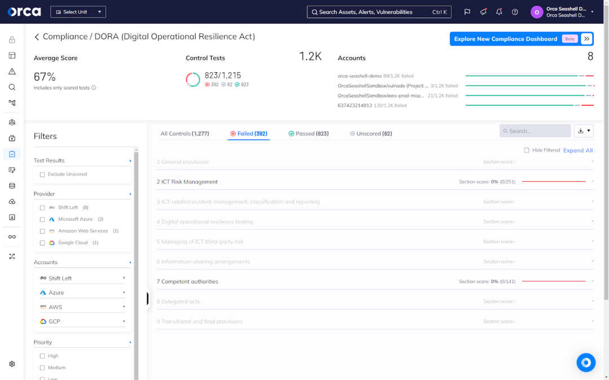
Task: Switch to the Passed tab
Action: tap(308, 133)
